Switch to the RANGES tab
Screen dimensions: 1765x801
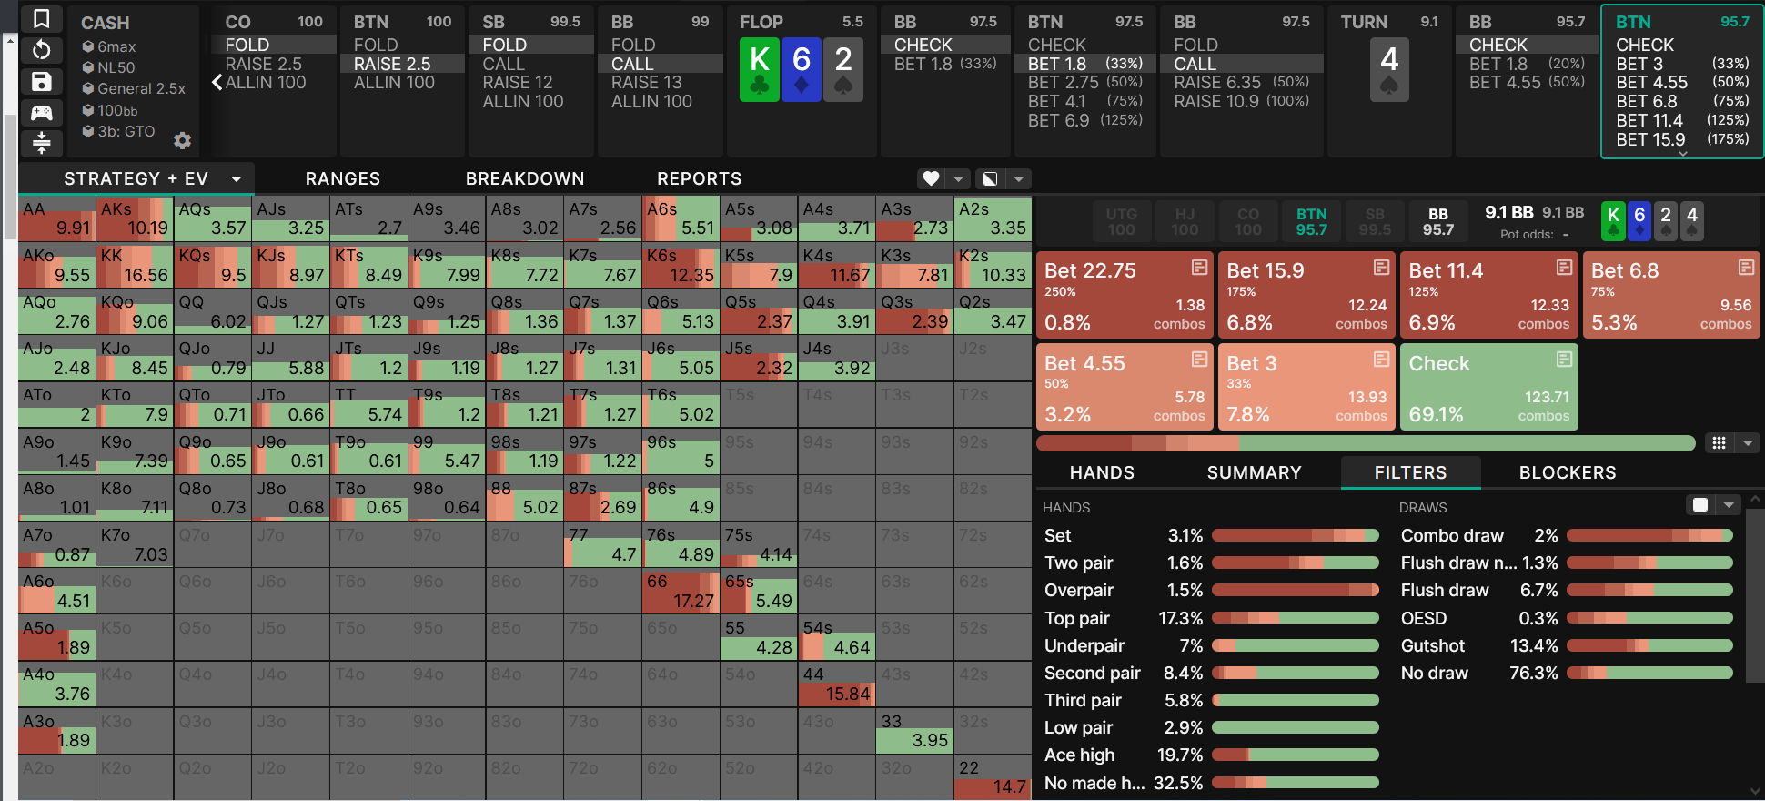[343, 178]
